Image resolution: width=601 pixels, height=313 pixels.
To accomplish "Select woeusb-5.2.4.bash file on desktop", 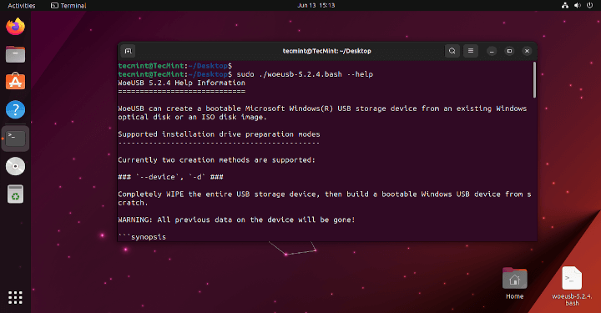I will 572,285.
